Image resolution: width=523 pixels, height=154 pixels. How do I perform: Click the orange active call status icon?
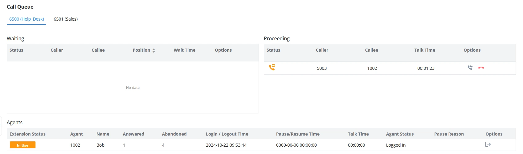[x=272, y=67]
